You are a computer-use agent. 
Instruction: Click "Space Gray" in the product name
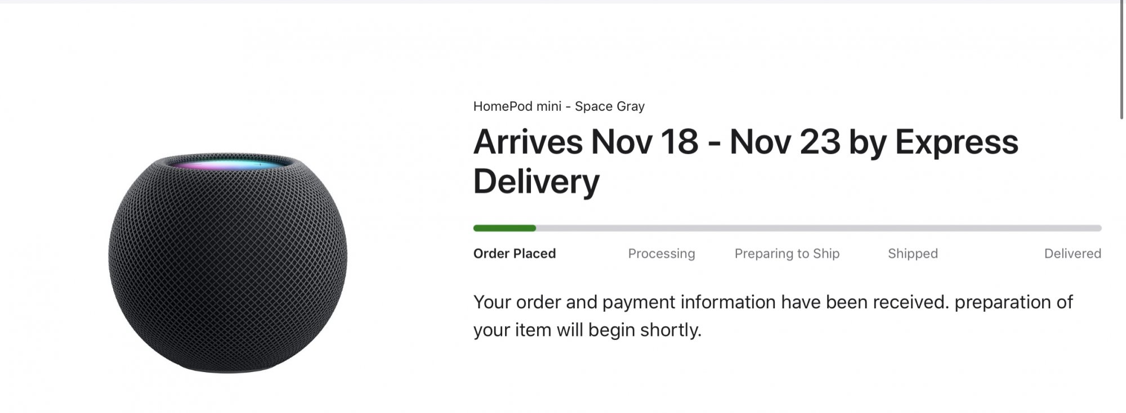point(609,106)
